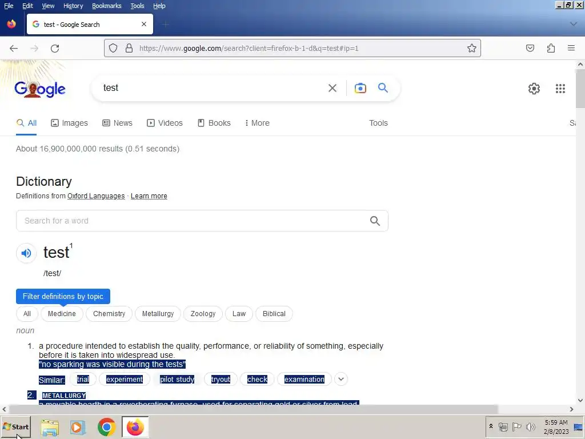Viewport: 585px width, 439px height.
Task: Open Save to Pocket icon
Action: coord(530,48)
